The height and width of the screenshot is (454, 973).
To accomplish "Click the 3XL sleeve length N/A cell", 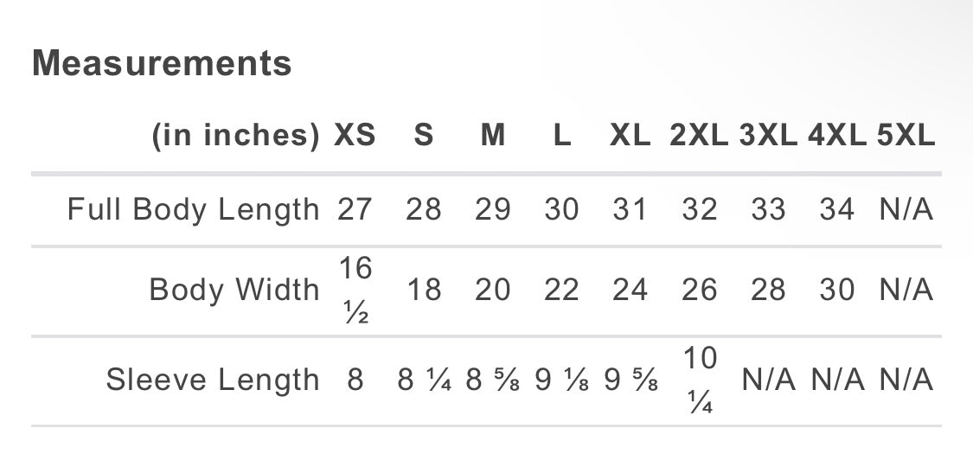I will pyautogui.click(x=768, y=380).
